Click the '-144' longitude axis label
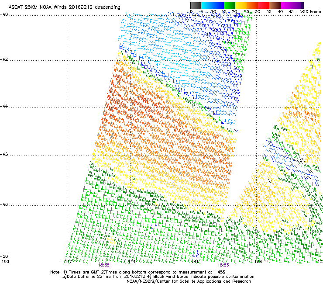The width and height of the screenshot is (323, 284). pyautogui.click(x=130, y=262)
